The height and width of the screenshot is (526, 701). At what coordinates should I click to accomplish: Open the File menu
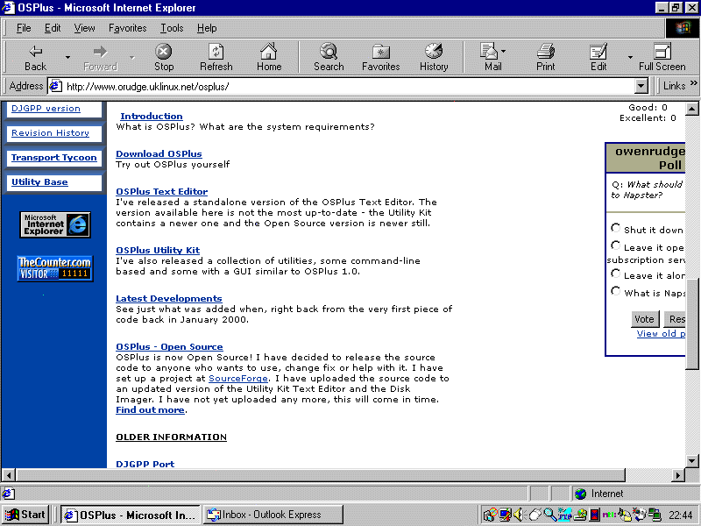click(24, 28)
